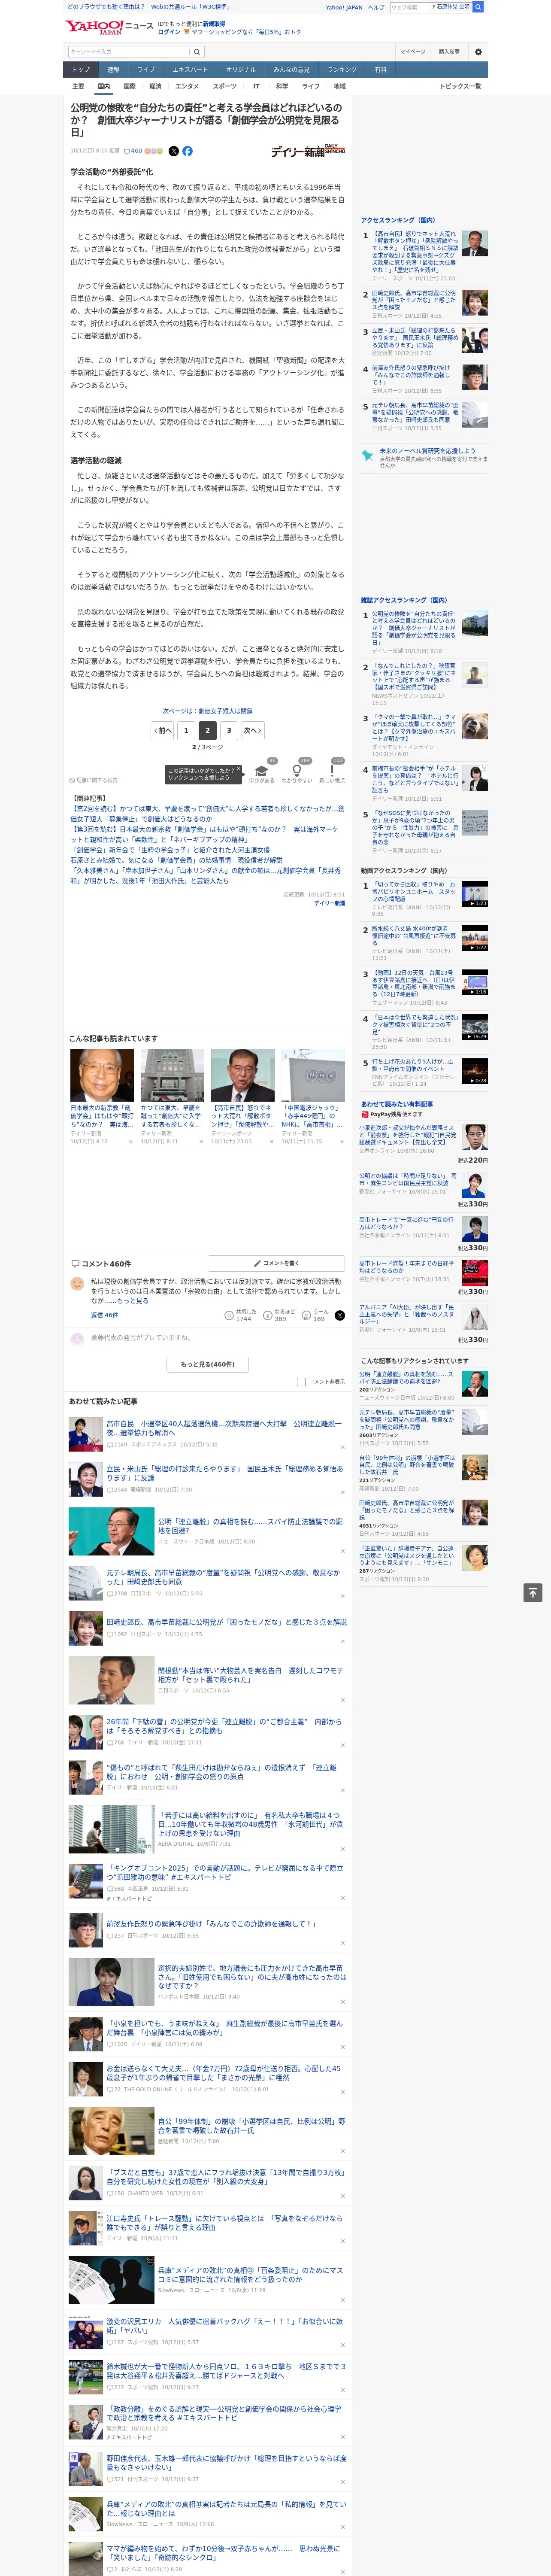551x2576 pixels.
Task: Click the デイリー新潮 publisher logo
Action: tap(308, 151)
